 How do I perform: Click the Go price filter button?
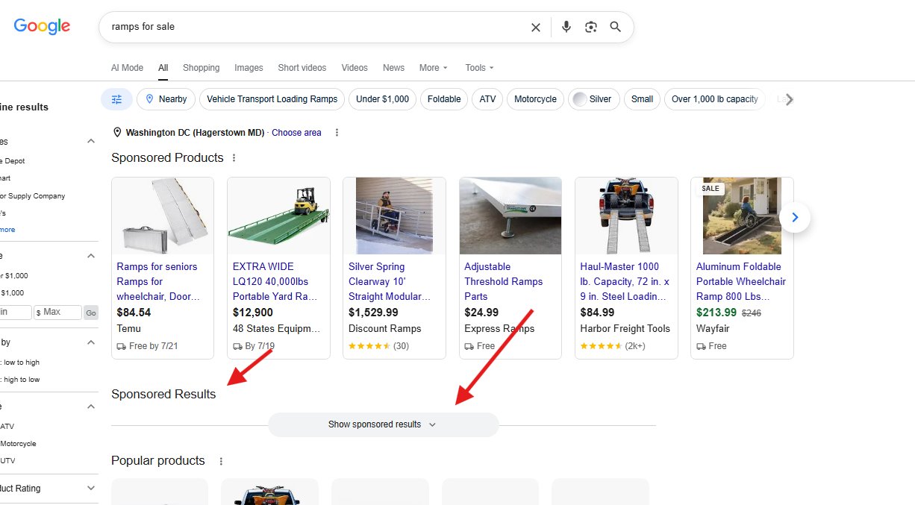[91, 313]
